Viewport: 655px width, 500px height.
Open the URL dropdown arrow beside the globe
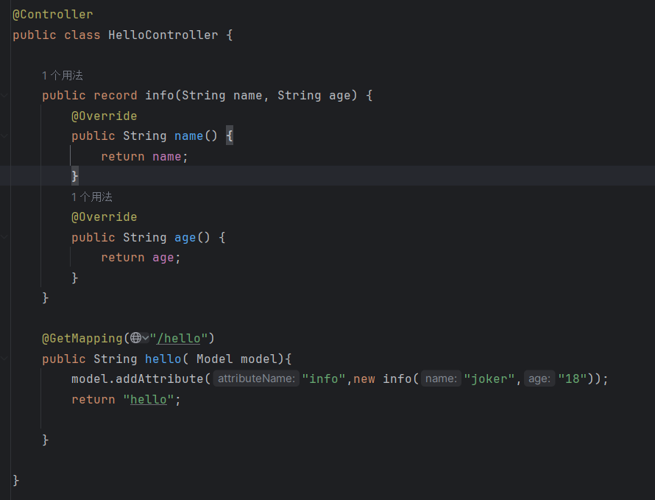(145, 338)
